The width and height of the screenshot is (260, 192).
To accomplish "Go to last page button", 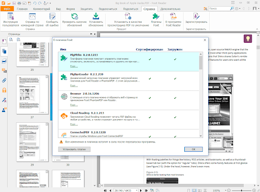I will (x=146, y=190).
